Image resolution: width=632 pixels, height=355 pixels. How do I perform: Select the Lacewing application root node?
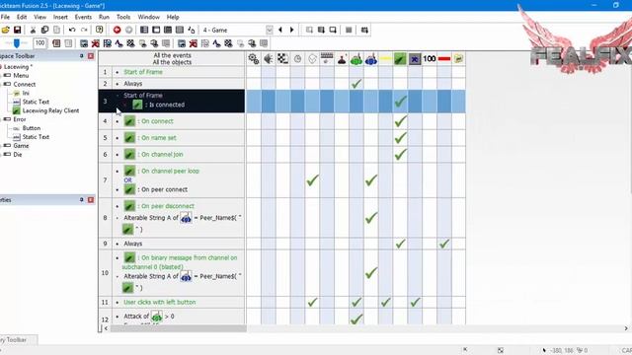point(18,67)
